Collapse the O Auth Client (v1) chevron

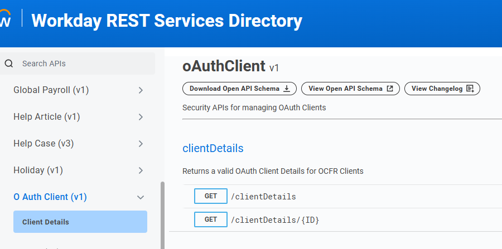pyautogui.click(x=141, y=197)
